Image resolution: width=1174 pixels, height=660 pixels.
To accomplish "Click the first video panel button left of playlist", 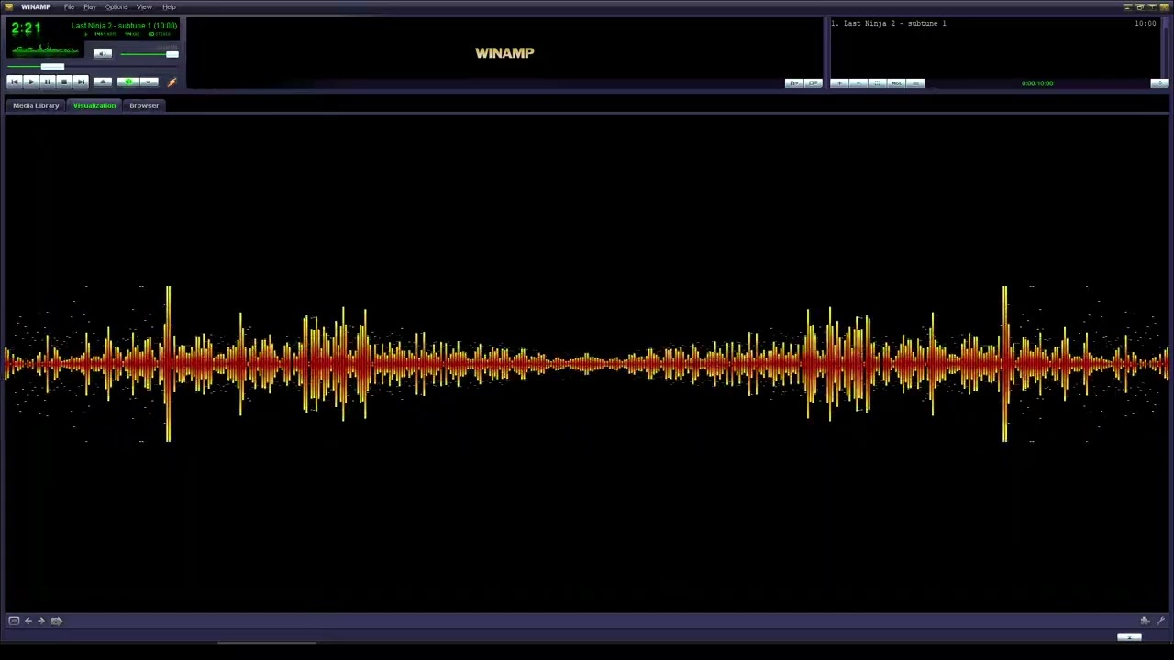I will 793,83.
